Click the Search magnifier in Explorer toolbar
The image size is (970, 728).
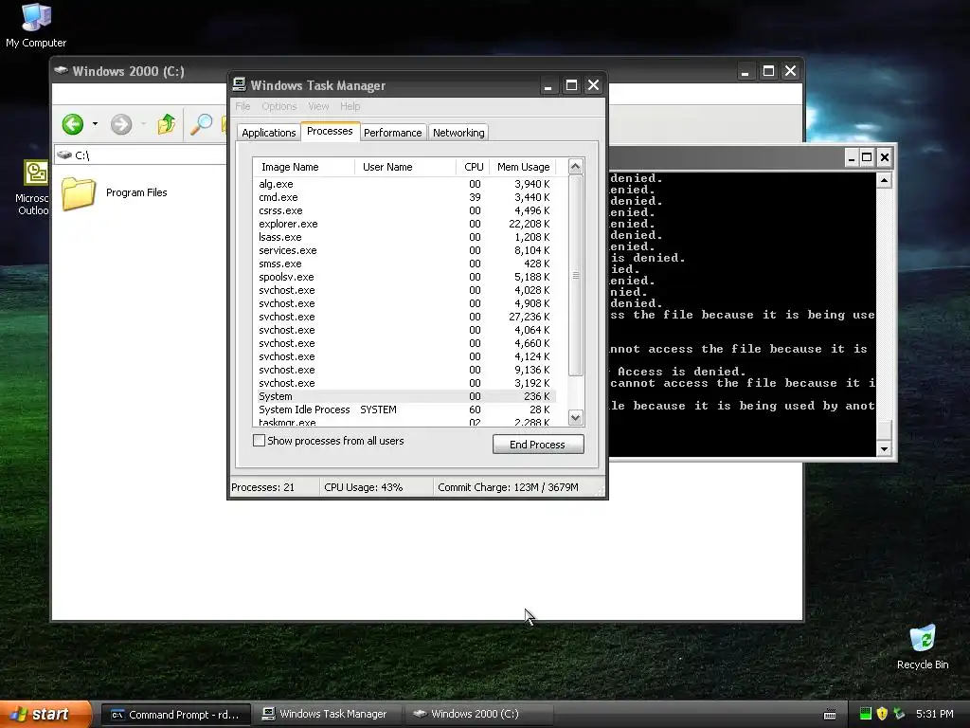coord(201,124)
